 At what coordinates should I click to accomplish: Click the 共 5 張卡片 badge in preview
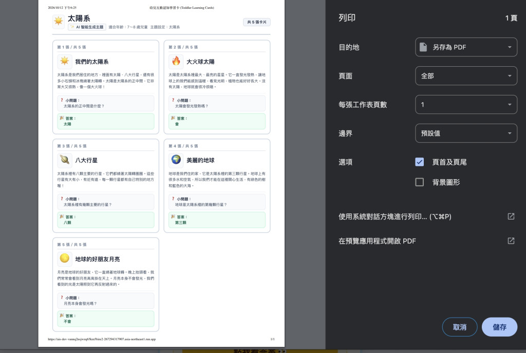click(257, 22)
